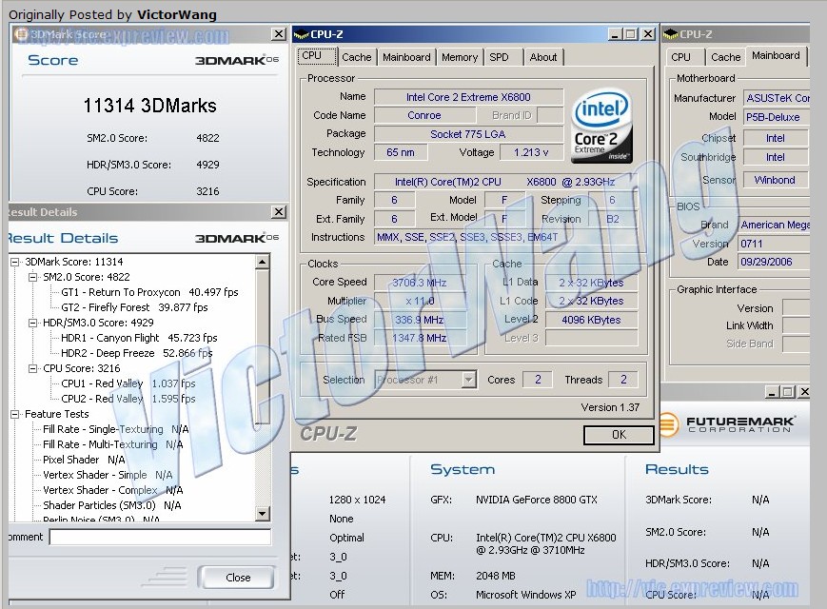This screenshot has width=827, height=609.
Task: Click the Result Details scrollbar up arrow
Action: click(x=263, y=262)
